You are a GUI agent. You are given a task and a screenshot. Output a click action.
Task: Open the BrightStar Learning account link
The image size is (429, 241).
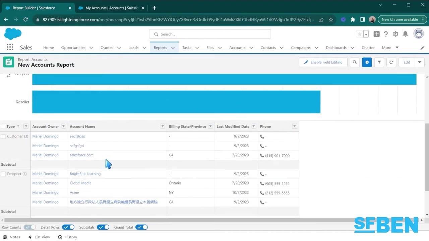tap(85, 174)
